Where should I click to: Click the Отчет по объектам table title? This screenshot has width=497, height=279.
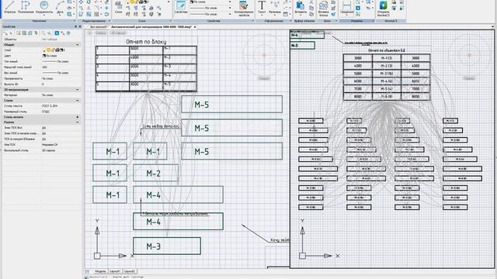point(387,50)
